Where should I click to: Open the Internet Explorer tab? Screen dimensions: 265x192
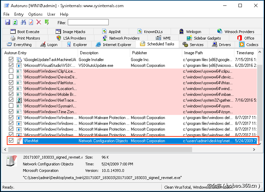(x=113, y=45)
